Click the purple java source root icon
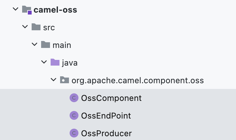236x140 pixels. point(55,62)
